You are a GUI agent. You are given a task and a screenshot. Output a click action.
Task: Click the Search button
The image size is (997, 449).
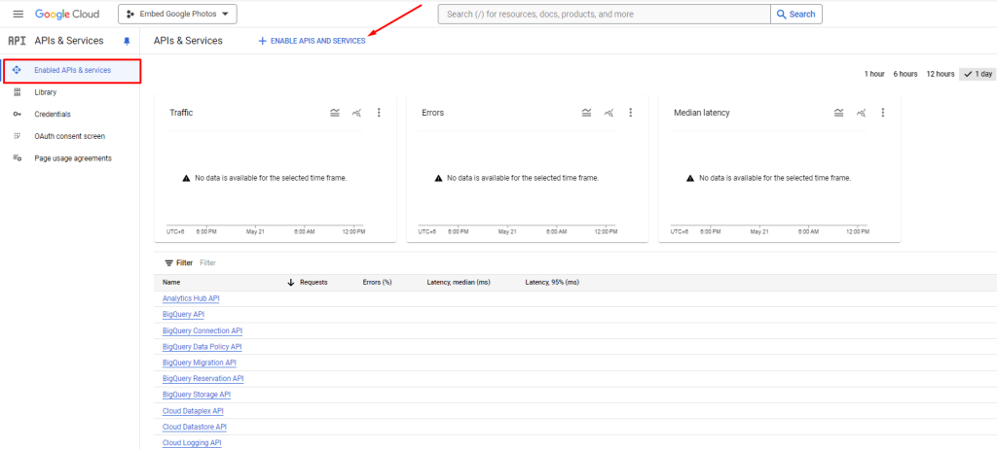(796, 14)
